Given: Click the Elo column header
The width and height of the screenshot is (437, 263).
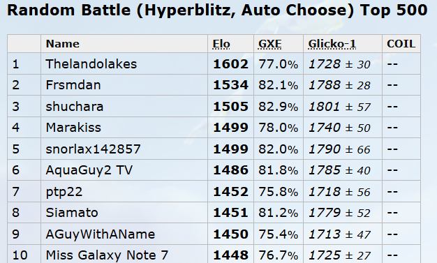Looking at the screenshot, I should click(x=221, y=44).
